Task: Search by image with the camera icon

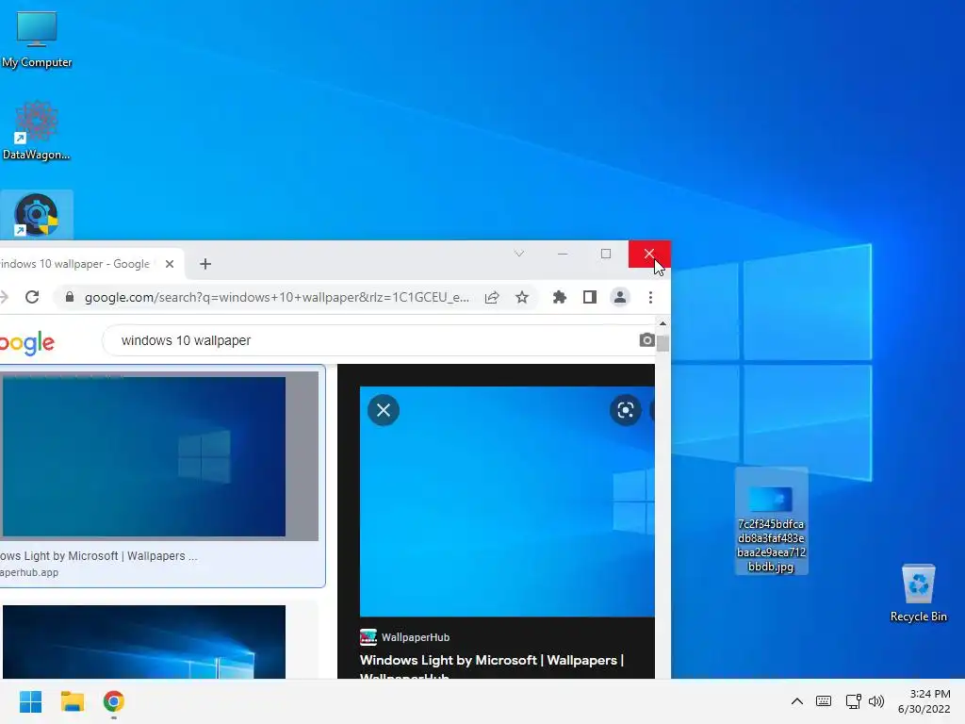Action: click(646, 339)
